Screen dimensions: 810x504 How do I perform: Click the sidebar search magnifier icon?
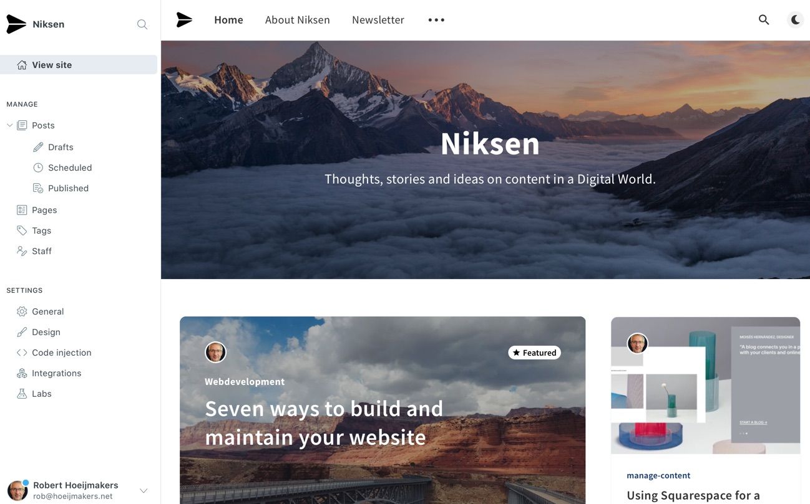coord(142,24)
